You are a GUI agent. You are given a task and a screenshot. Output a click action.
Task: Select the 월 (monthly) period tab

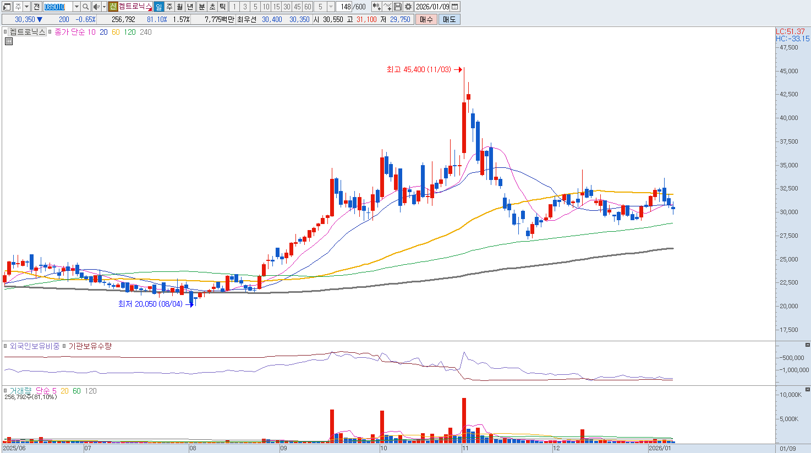180,7
